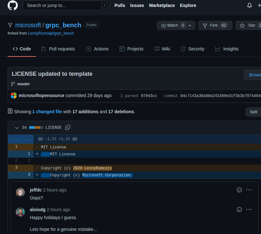
Task: Click the hunk header @@ -1,21 +1,21 @@
Action: [x=58, y=139]
